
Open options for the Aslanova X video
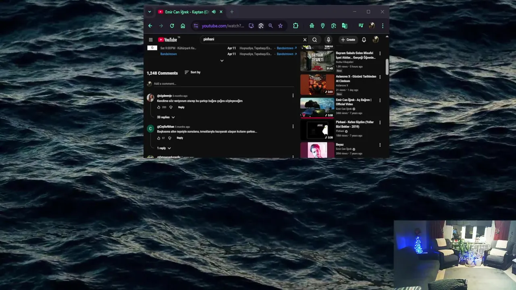pos(380,77)
